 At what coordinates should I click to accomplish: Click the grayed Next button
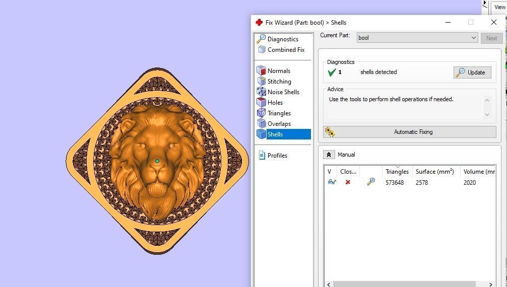491,38
